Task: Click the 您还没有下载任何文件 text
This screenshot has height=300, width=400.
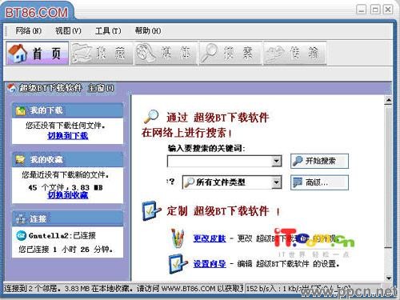Action: click(66, 125)
